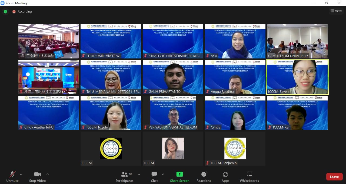
Task: Click the 浙江工商职业技术学院2 name label
Action: (x=43, y=92)
